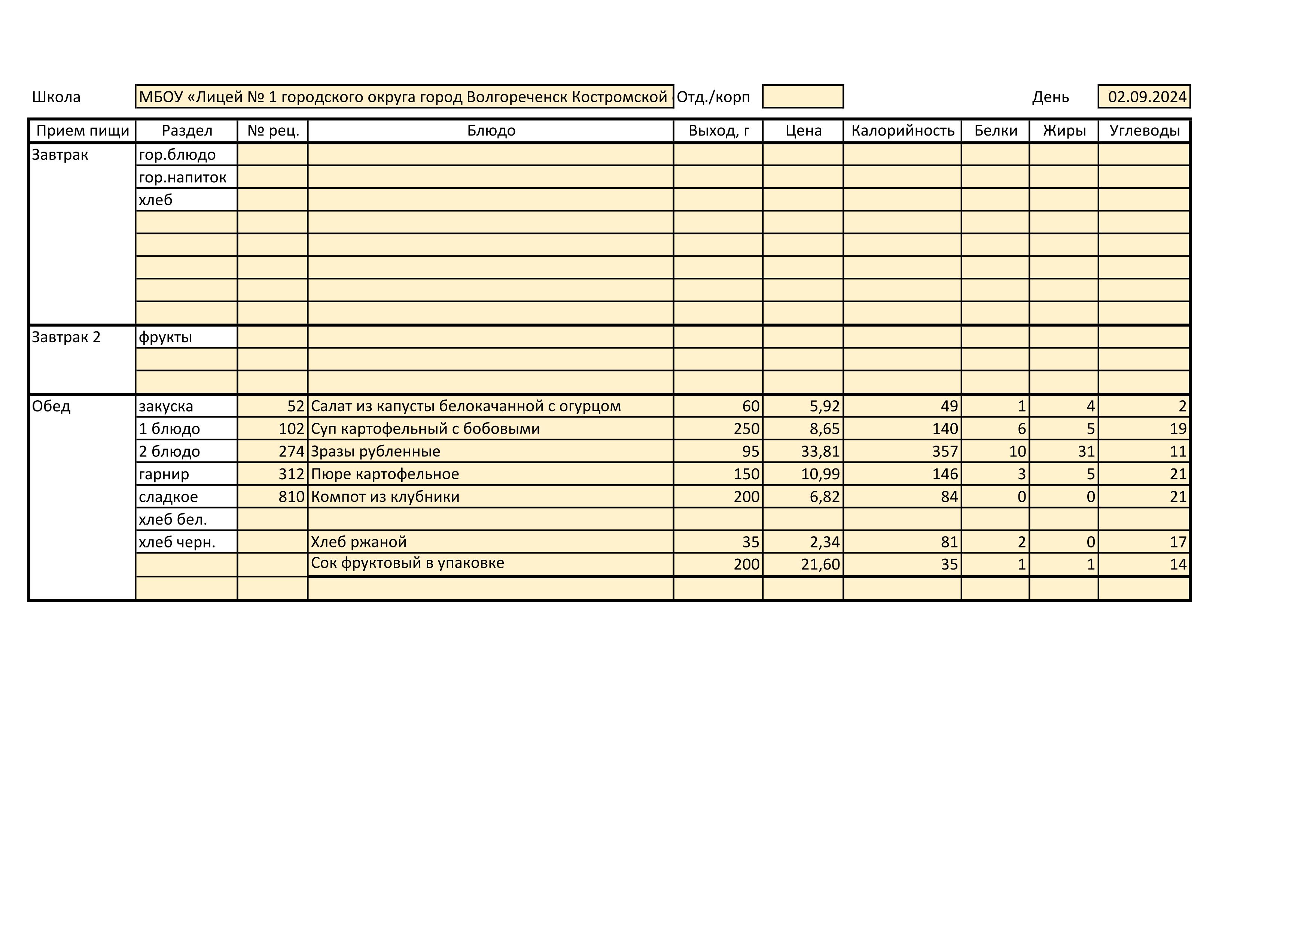
Task: Click the empty Отд./корп field
Action: coord(802,97)
